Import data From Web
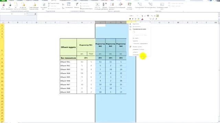This screenshot has height=123, width=220. point(9,6)
